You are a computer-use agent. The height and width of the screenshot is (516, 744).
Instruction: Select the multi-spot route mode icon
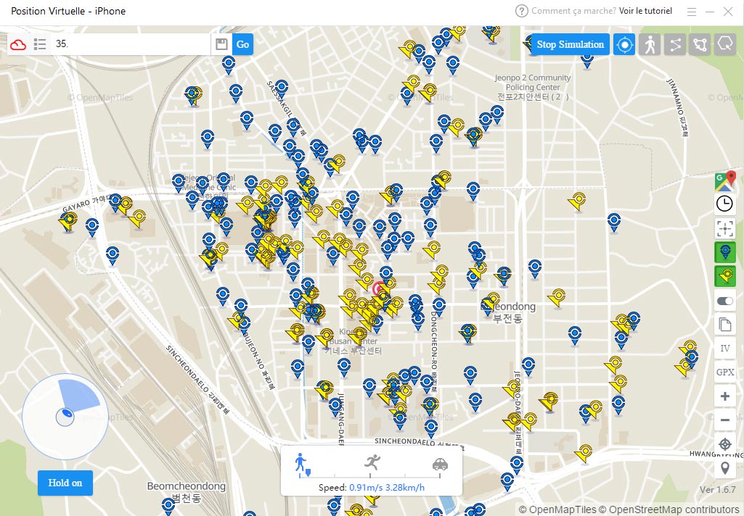(700, 44)
